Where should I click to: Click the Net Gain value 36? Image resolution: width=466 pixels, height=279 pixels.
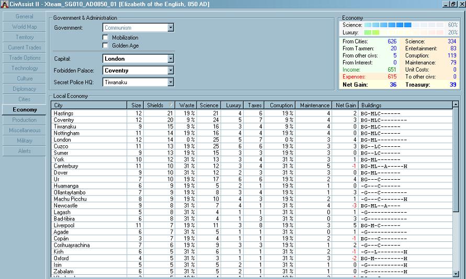click(x=393, y=85)
